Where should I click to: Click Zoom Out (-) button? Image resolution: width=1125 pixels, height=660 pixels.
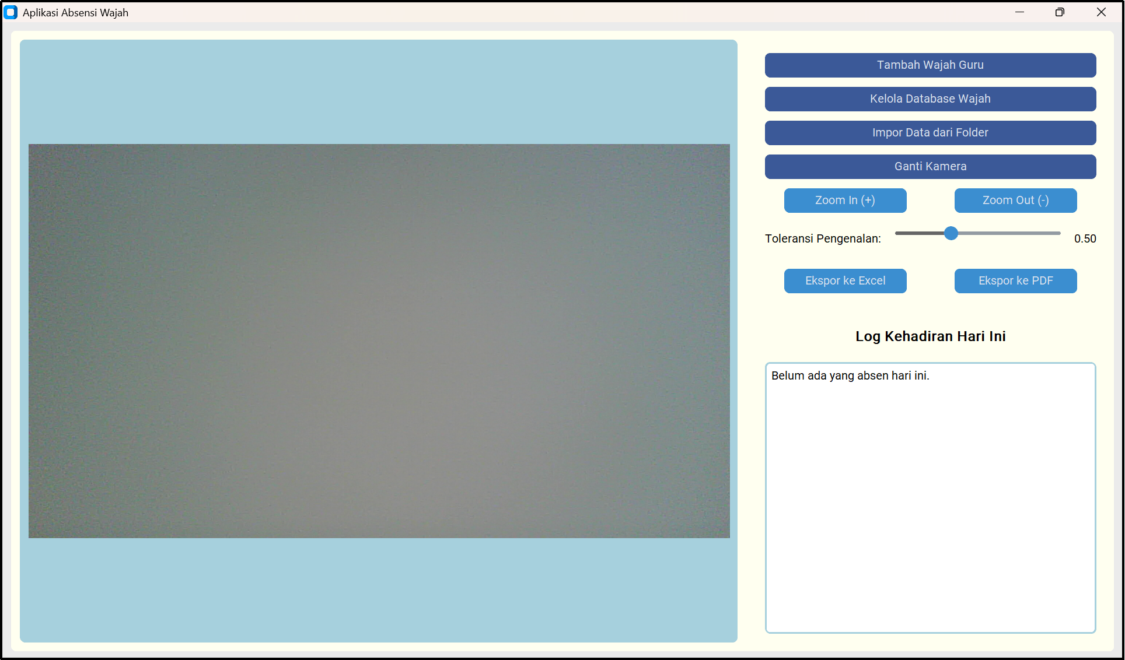tap(1015, 200)
